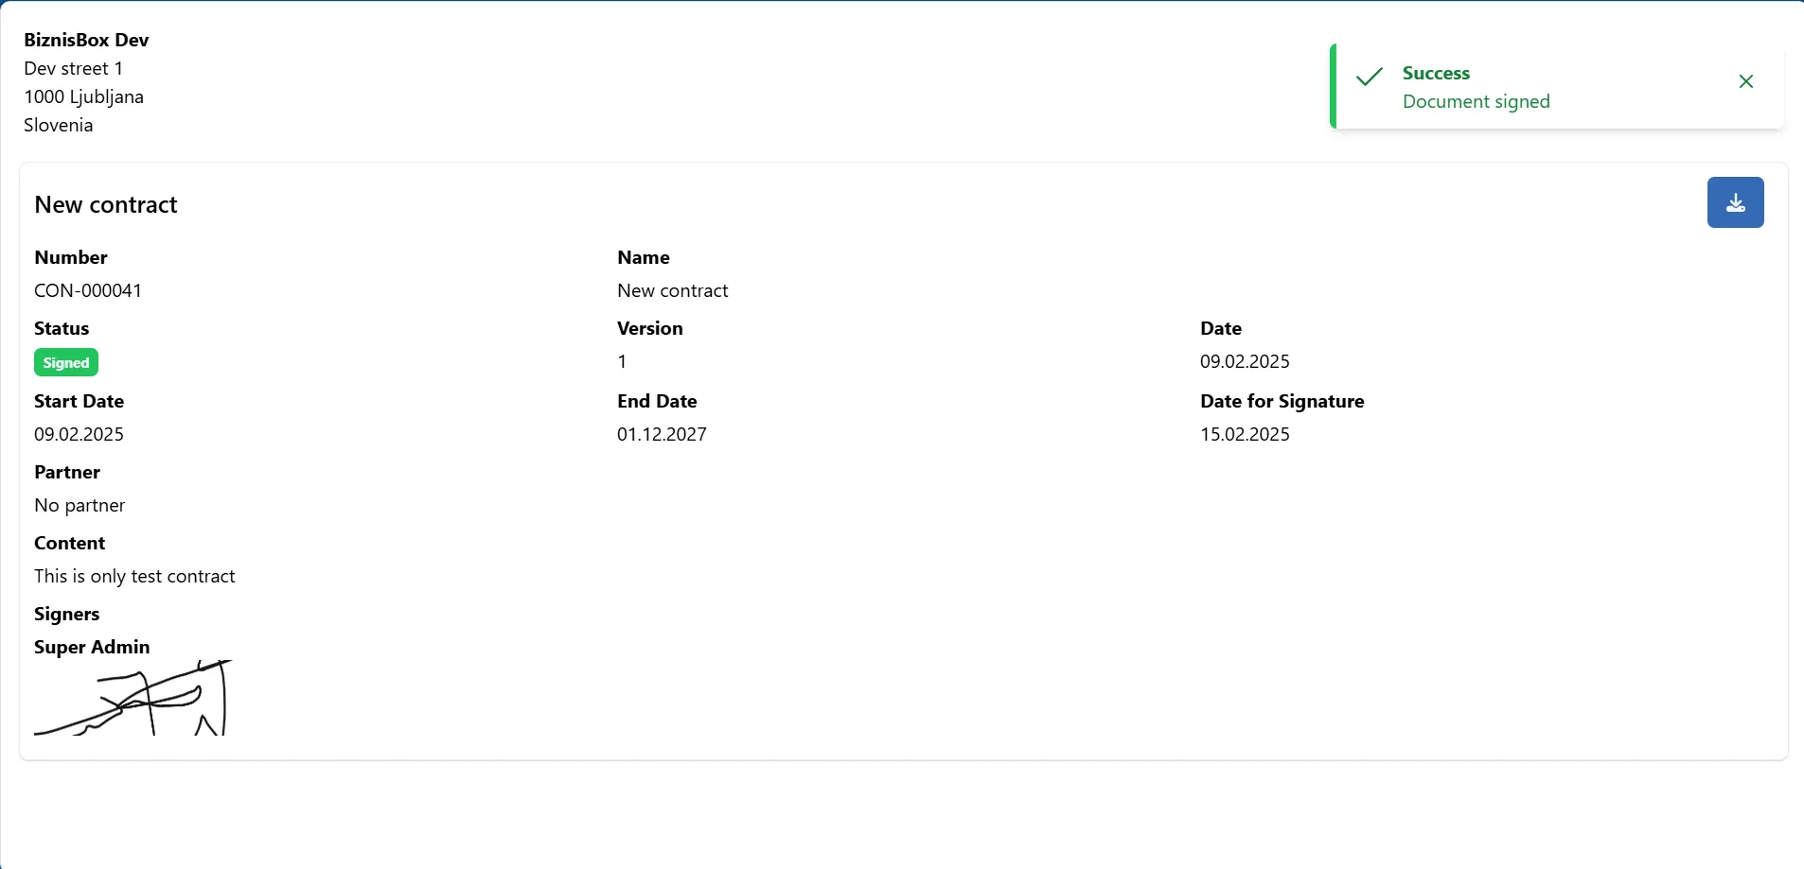Image resolution: width=1804 pixels, height=869 pixels.
Task: Click the blue download contract button
Action: 1735,202
